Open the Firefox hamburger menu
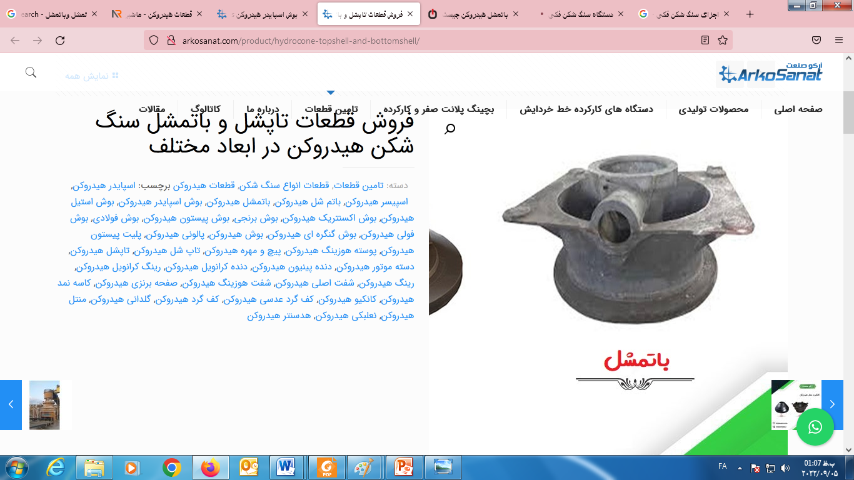854x480 pixels. [x=839, y=41]
